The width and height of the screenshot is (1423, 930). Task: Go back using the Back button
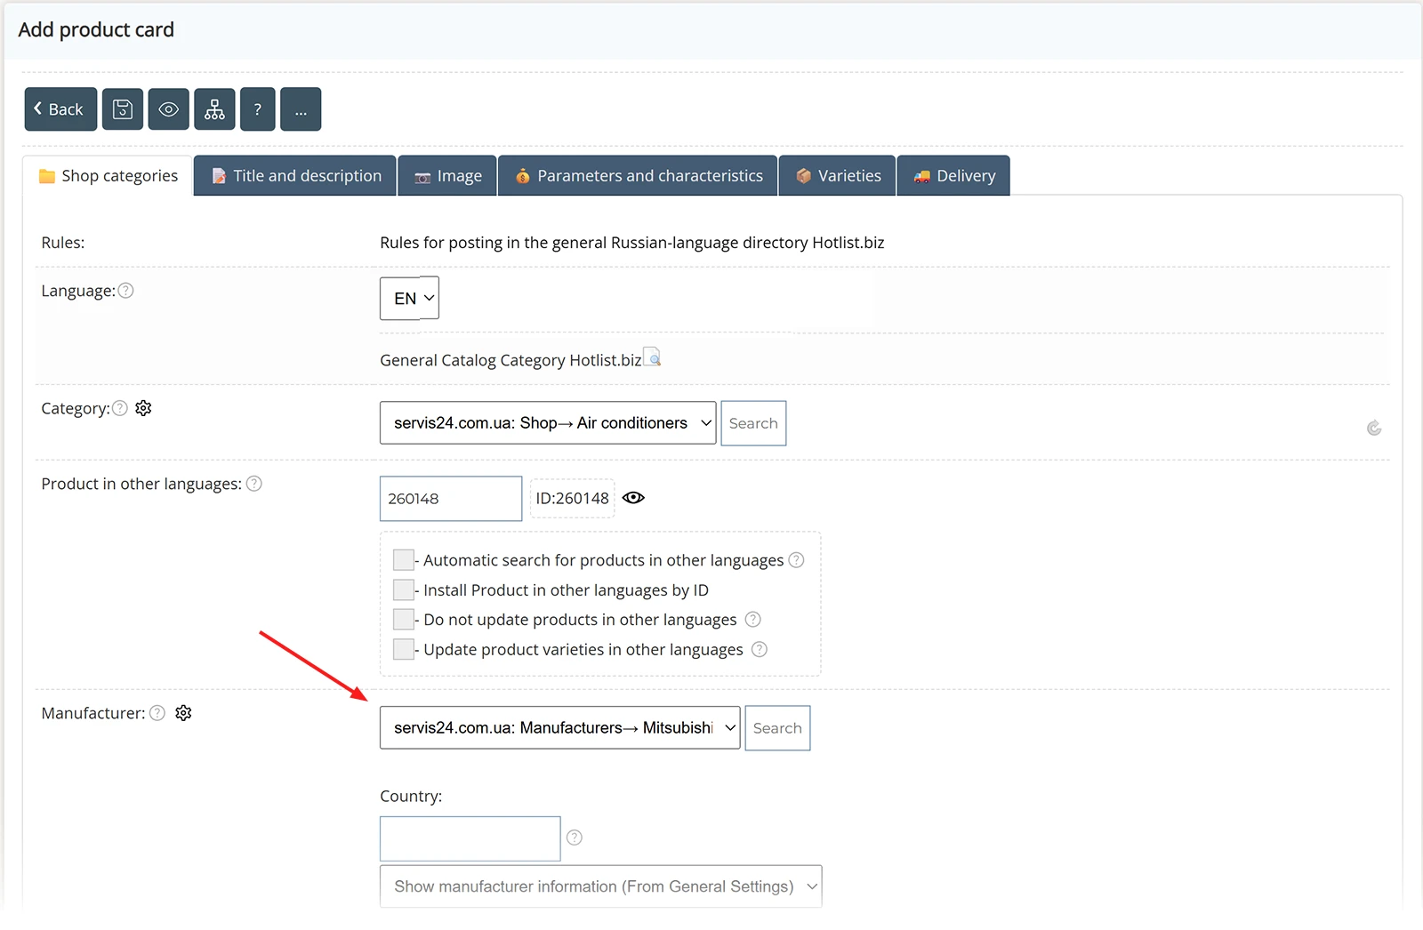(x=60, y=109)
